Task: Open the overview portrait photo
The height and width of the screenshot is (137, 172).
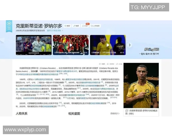Action: pos(141,85)
